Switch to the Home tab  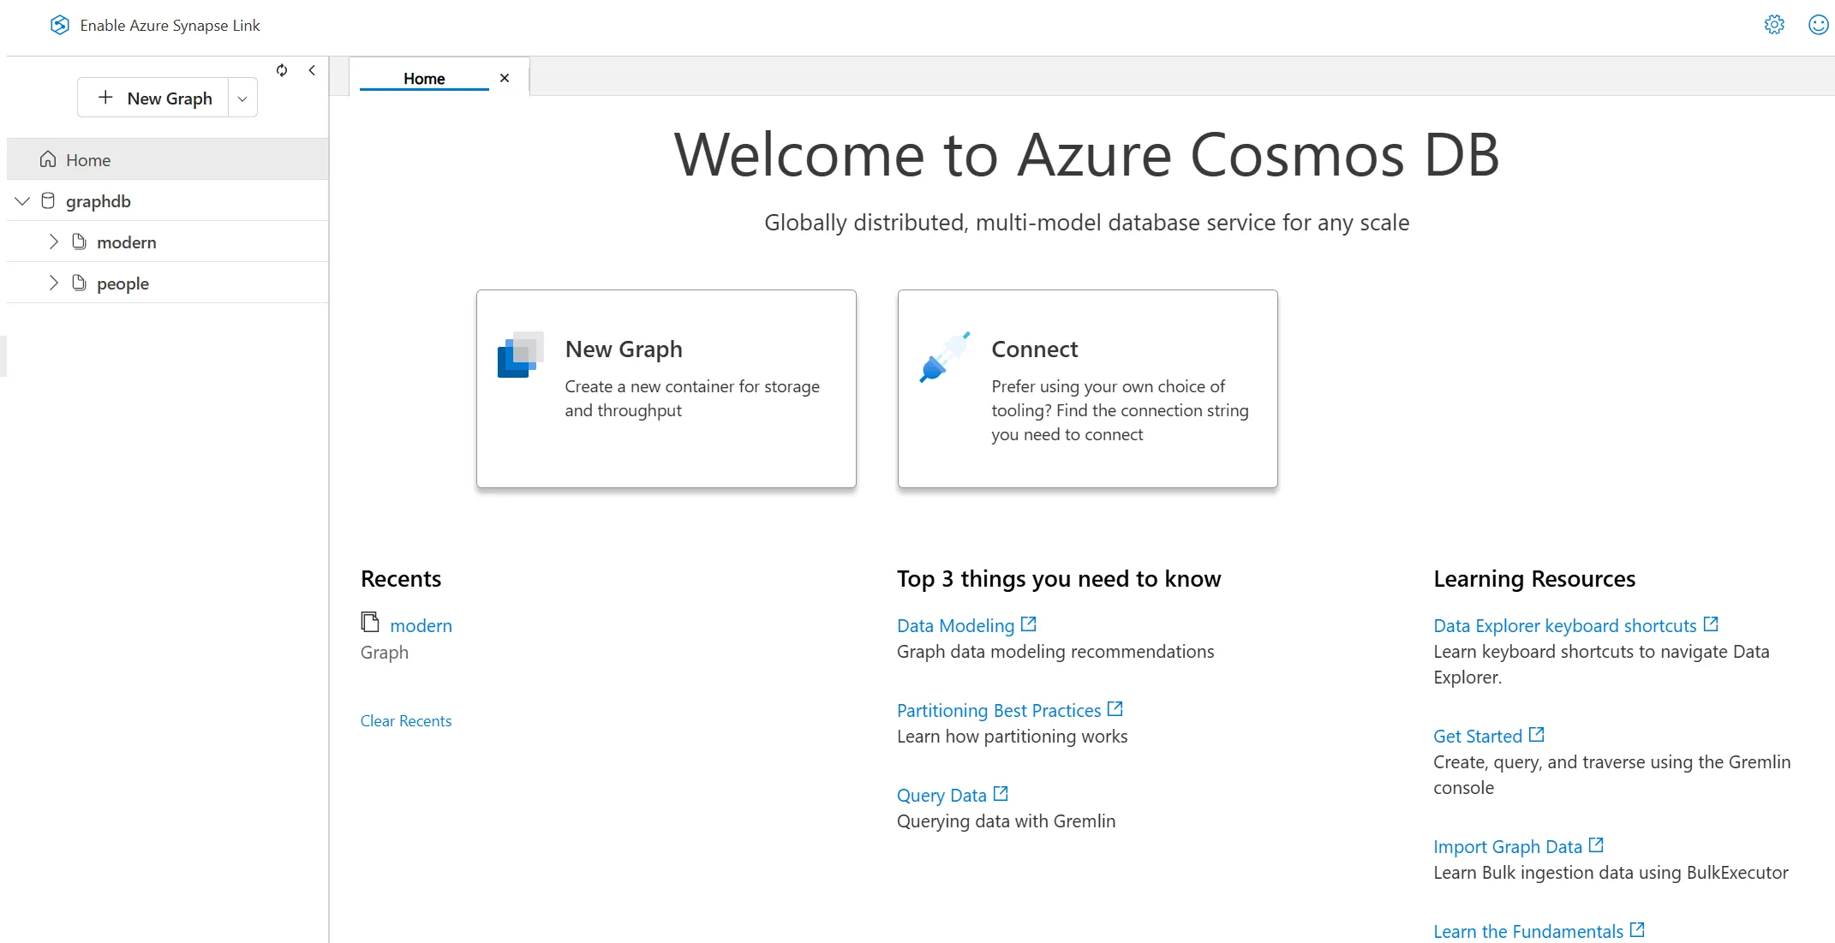coord(424,79)
